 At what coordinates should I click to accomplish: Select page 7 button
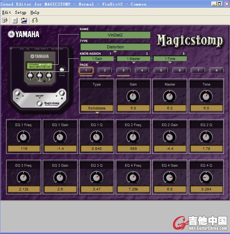(198, 70)
